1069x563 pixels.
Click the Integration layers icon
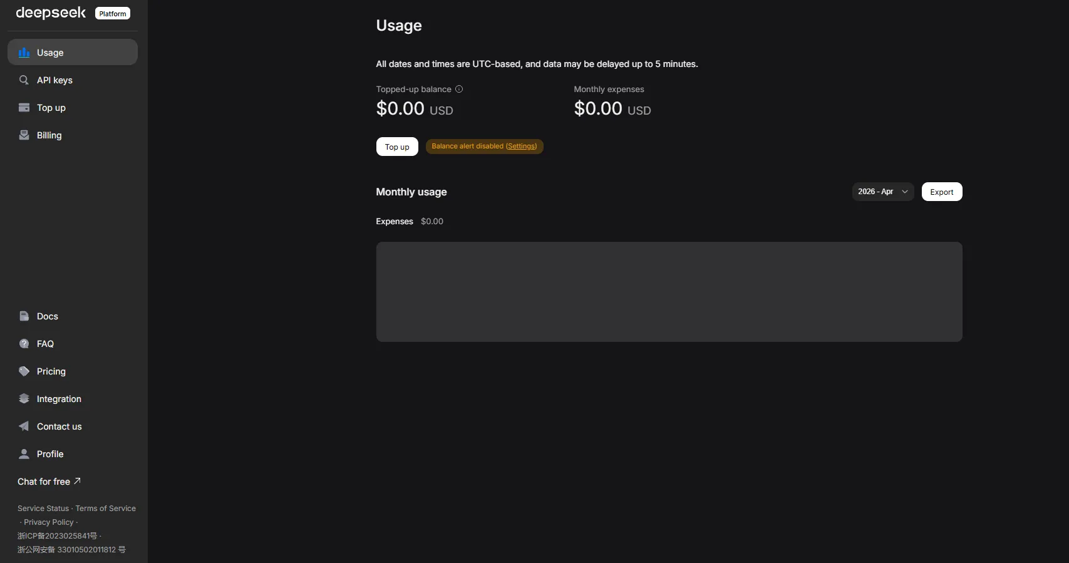click(x=24, y=399)
